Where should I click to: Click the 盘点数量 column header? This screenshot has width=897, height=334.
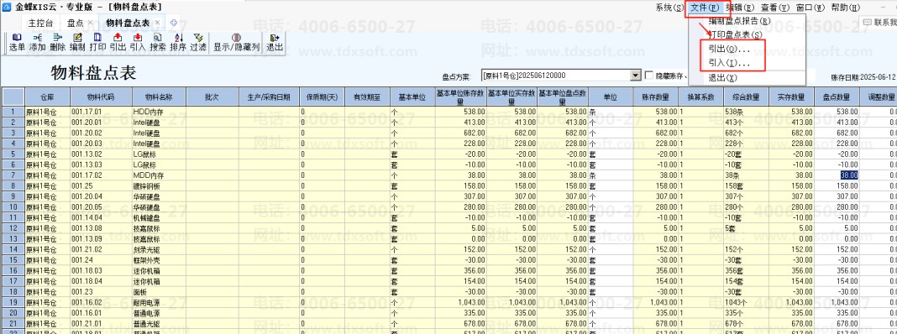coord(837,97)
